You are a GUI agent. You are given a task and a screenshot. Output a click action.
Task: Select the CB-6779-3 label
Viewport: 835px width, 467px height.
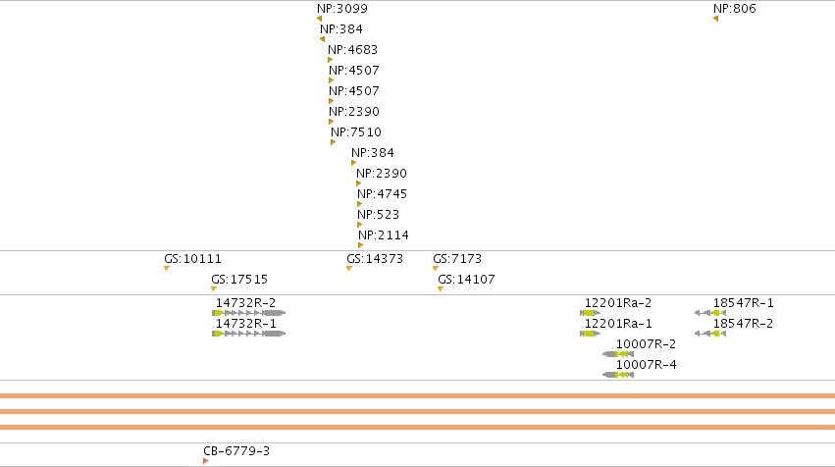236,451
